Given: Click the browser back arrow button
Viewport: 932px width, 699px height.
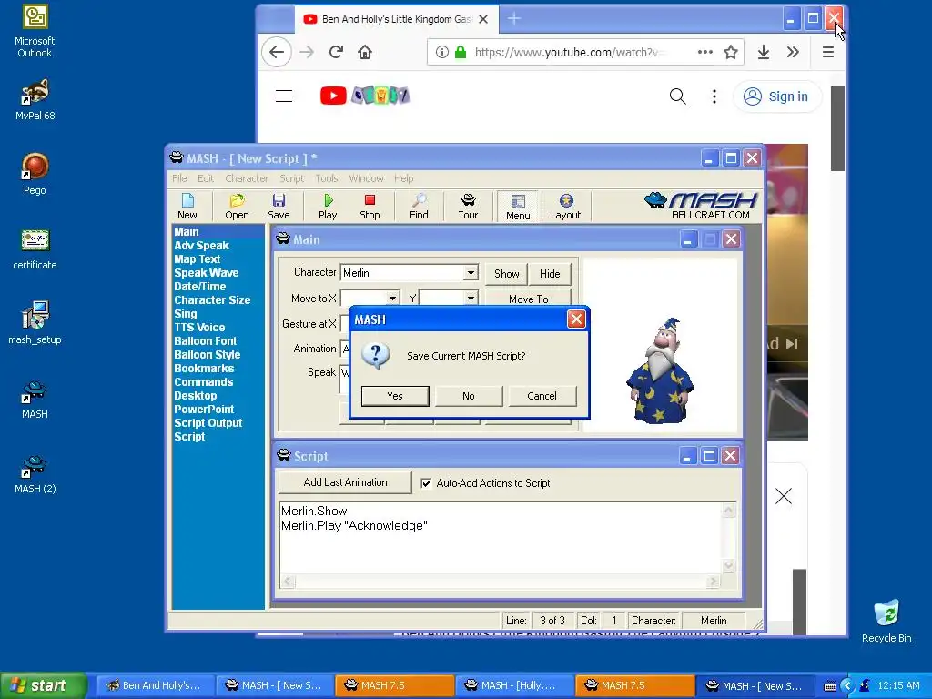Looking at the screenshot, I should [277, 52].
